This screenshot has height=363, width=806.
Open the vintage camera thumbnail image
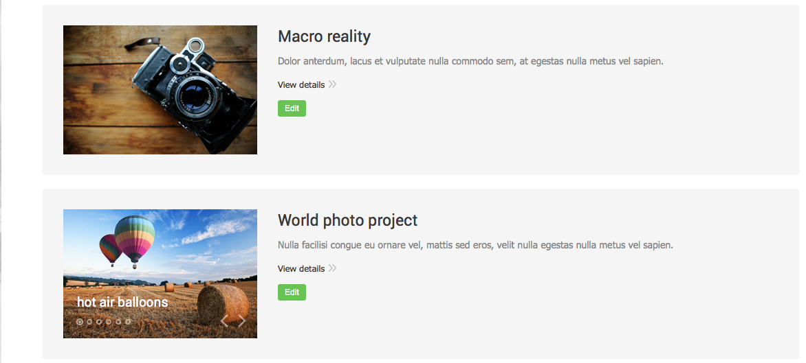point(160,90)
